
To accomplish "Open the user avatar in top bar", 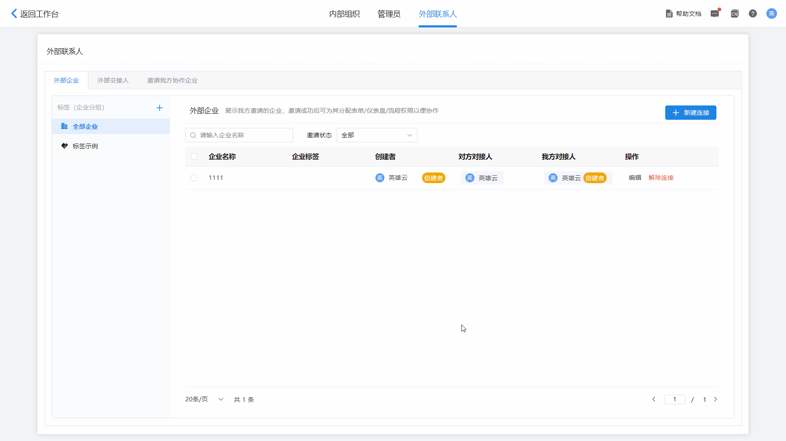I will tap(771, 13).
